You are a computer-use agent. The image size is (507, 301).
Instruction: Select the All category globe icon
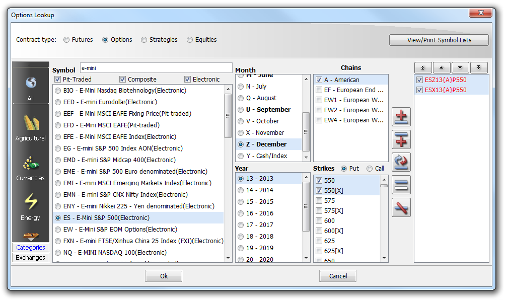[x=31, y=83]
